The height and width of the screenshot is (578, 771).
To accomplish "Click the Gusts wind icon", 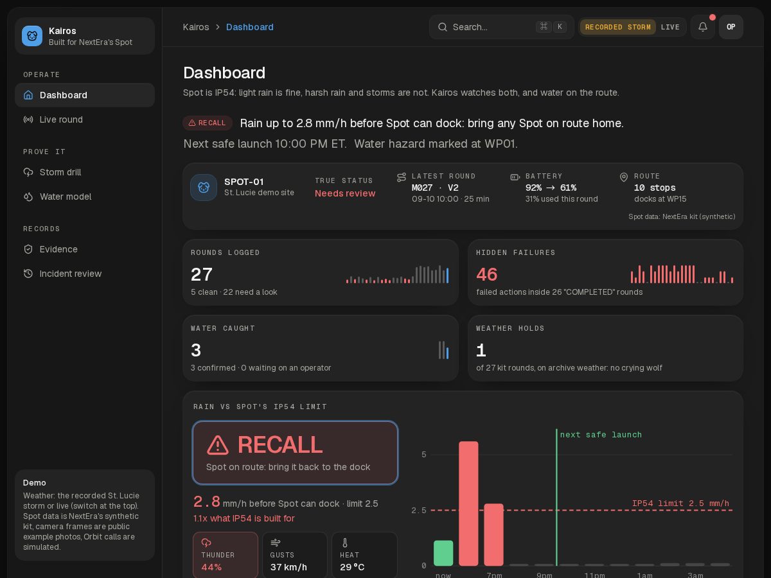I will pos(276,543).
